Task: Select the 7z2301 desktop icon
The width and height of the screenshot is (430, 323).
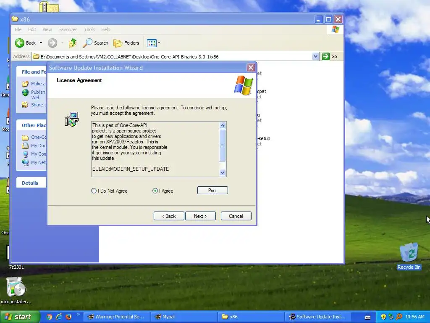Action: [16, 267]
